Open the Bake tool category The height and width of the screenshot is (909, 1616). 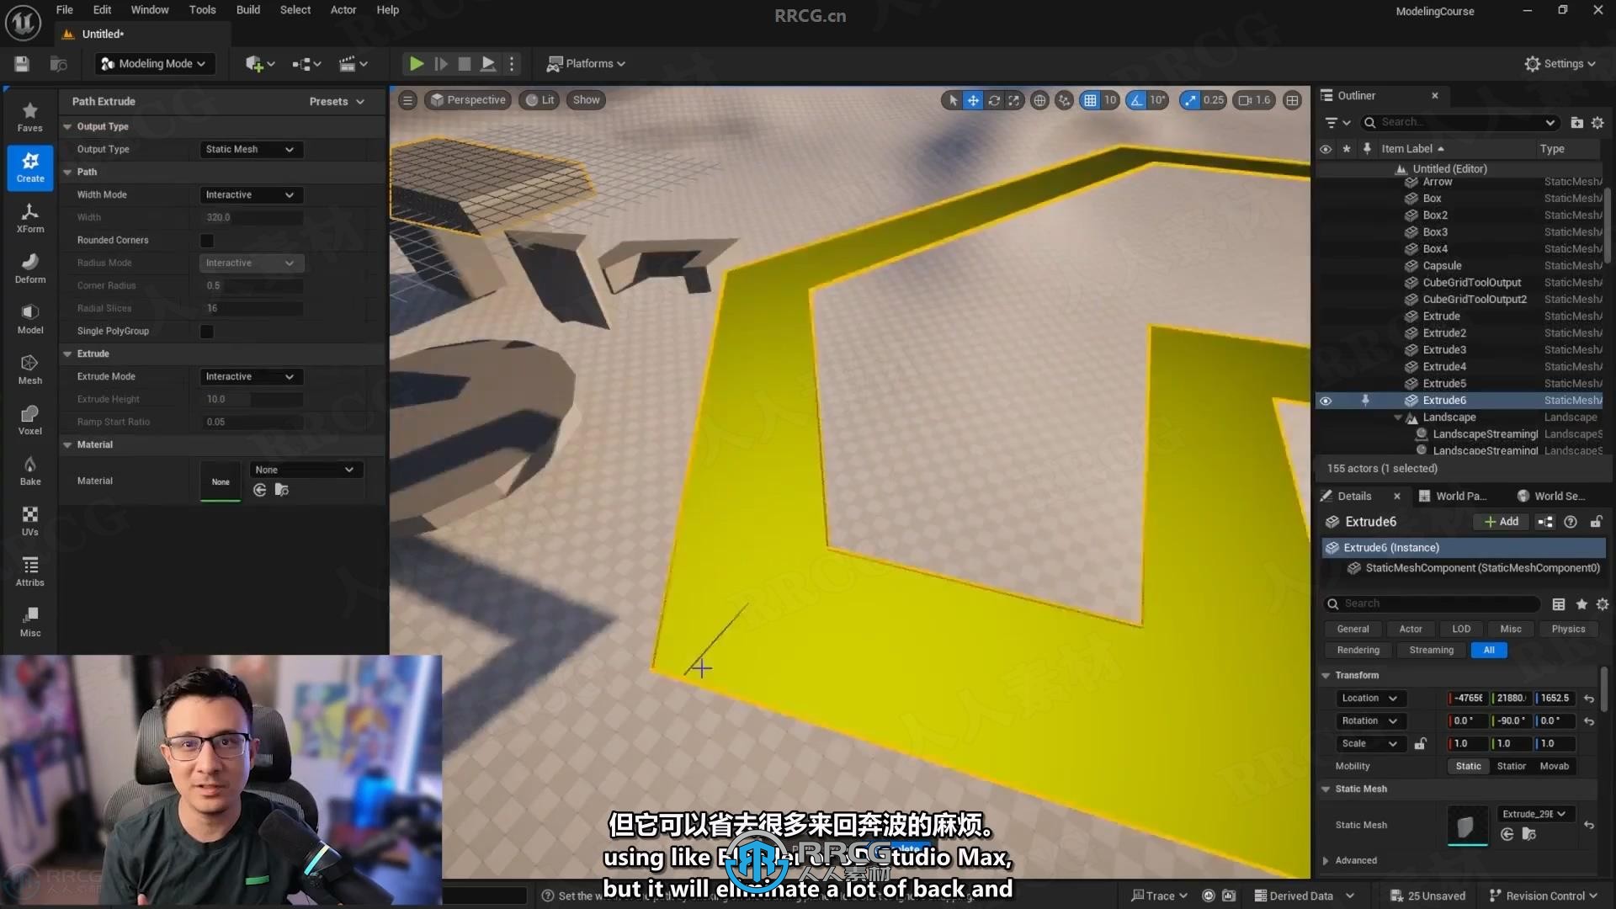tap(30, 470)
